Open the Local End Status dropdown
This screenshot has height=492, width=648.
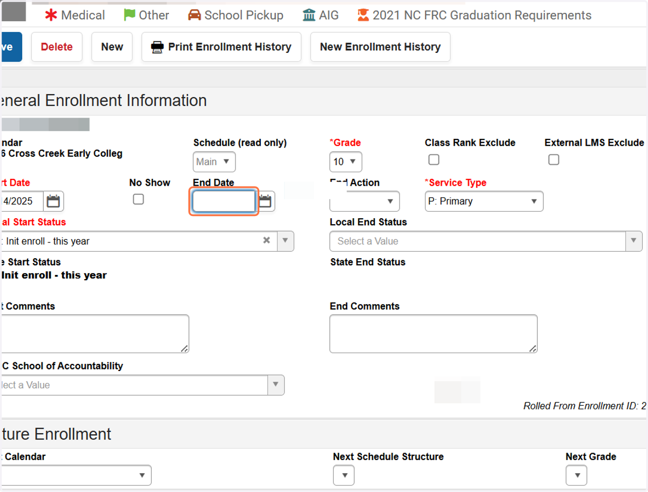tap(486, 241)
